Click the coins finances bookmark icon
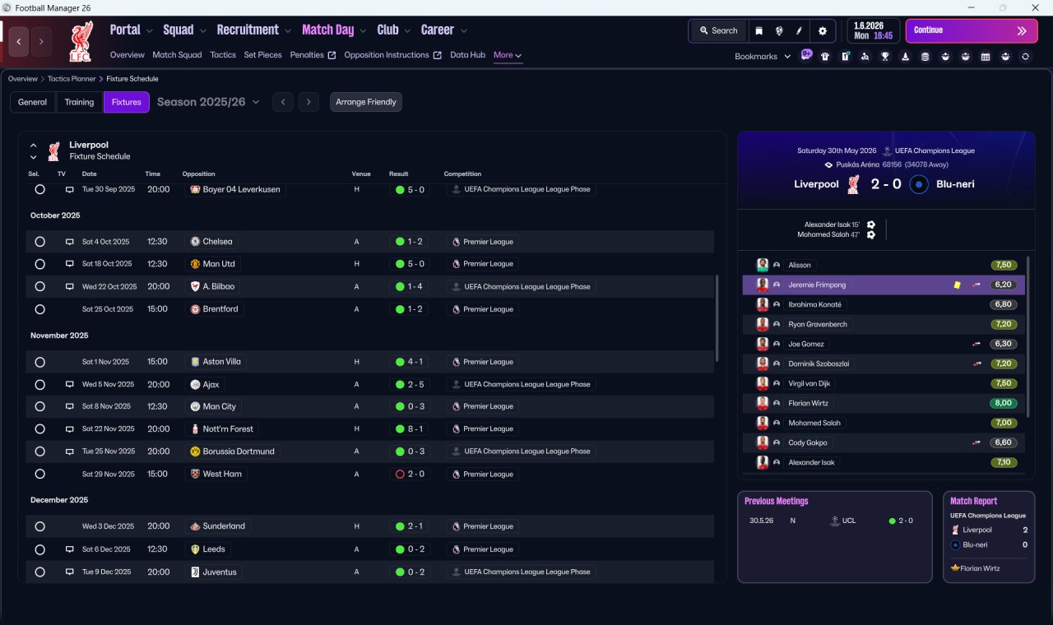 pos(925,57)
